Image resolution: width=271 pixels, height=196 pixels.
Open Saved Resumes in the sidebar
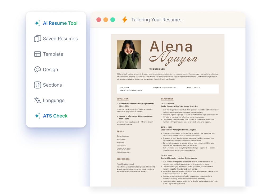tap(56, 39)
